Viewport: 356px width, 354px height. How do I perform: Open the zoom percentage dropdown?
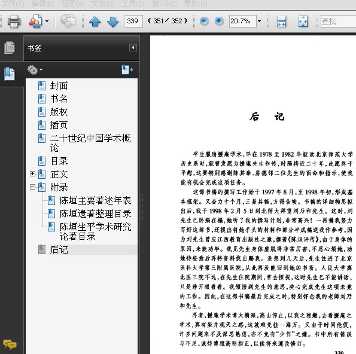tap(259, 22)
